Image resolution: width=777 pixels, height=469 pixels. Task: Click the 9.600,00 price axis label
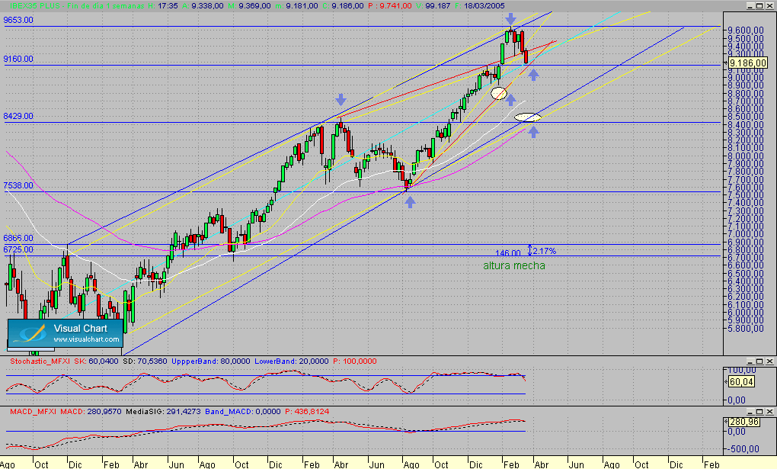(x=746, y=31)
